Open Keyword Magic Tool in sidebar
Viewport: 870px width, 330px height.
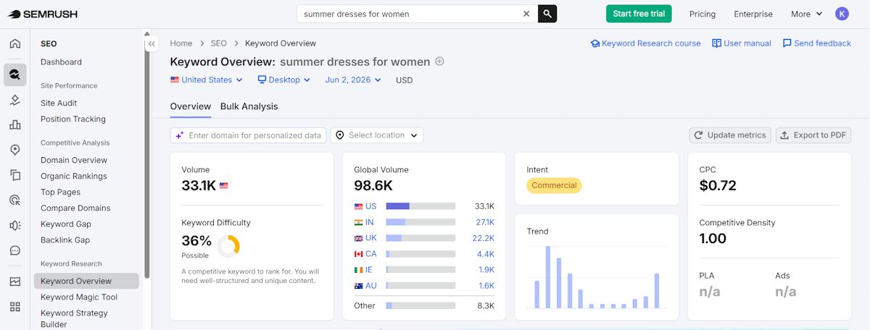[79, 297]
